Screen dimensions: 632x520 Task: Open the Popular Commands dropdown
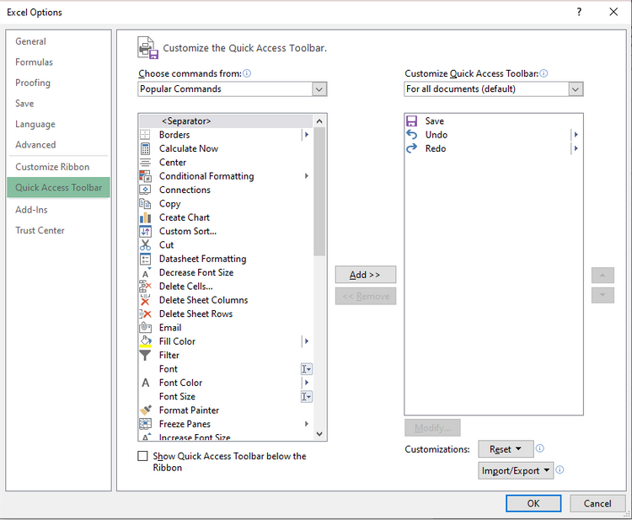[319, 89]
